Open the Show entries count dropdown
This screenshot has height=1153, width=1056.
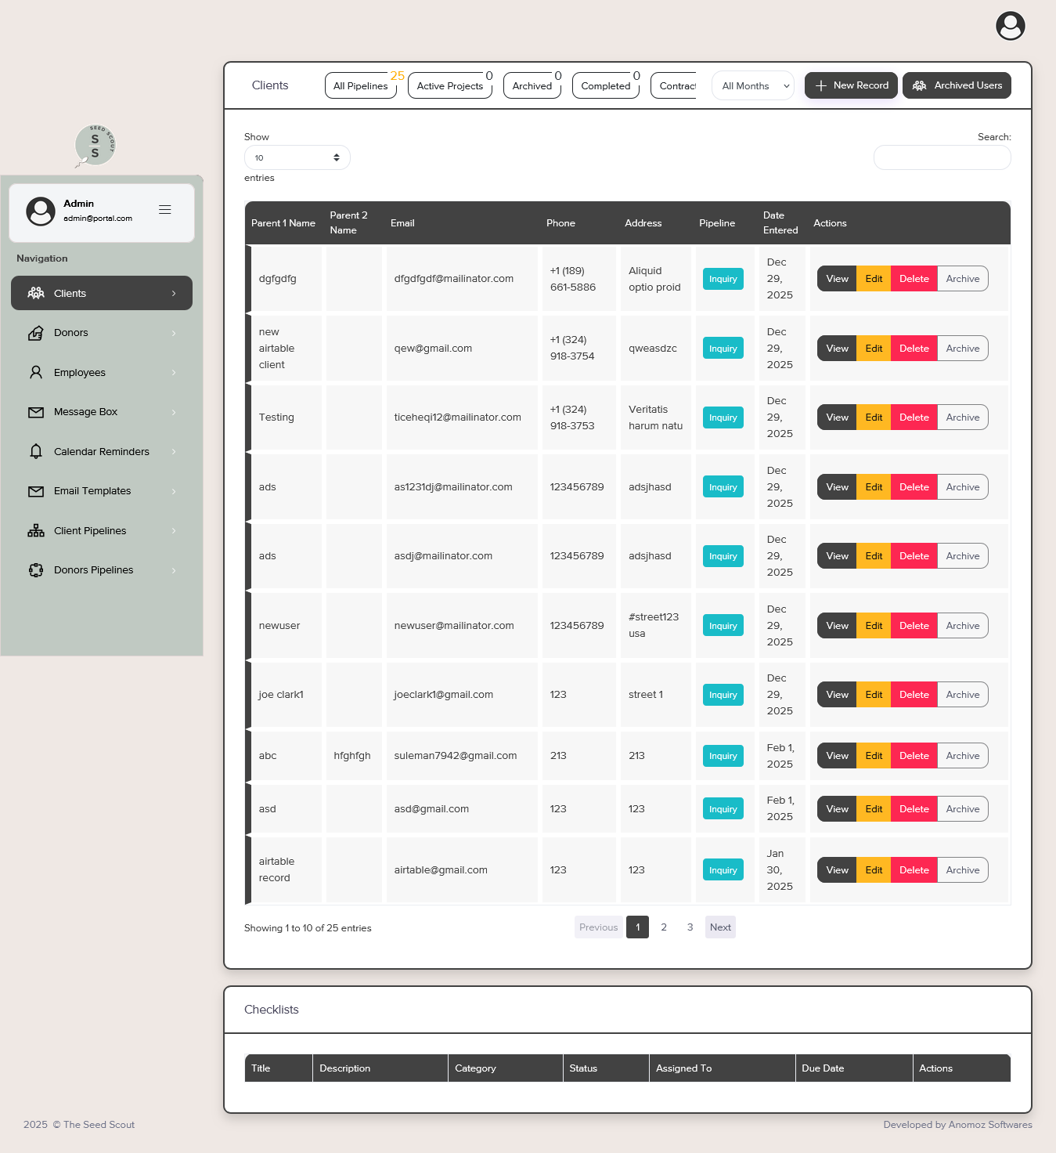[297, 157]
